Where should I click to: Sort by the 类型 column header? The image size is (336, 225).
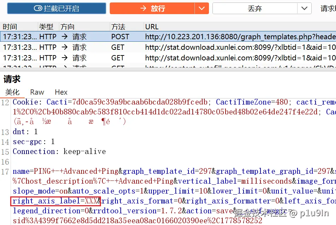46,27
